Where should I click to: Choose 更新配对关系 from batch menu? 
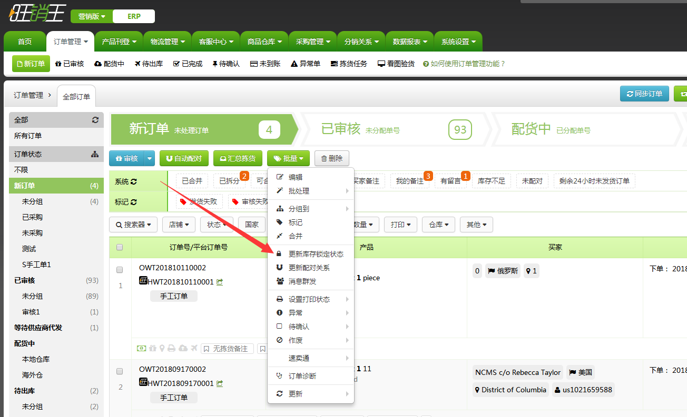tap(311, 268)
